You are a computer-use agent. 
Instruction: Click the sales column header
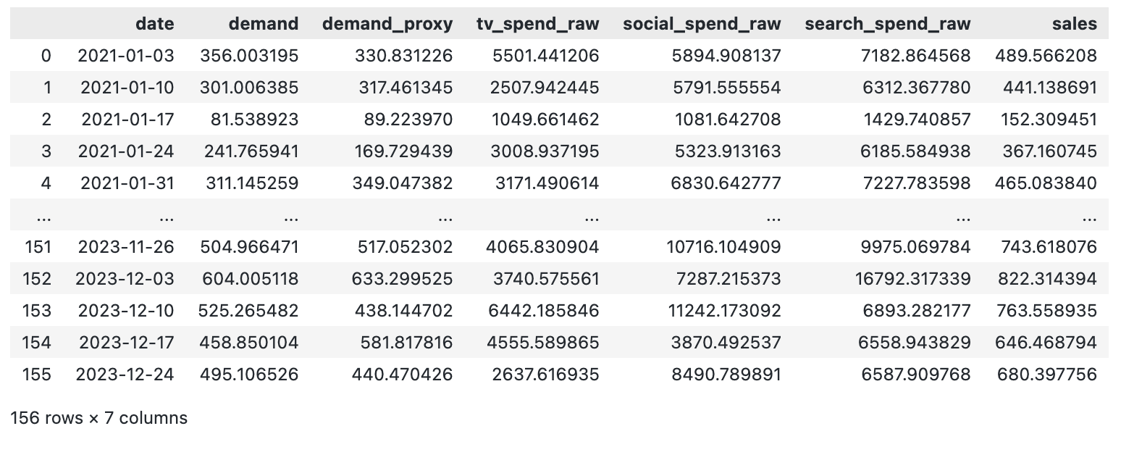(x=1074, y=24)
